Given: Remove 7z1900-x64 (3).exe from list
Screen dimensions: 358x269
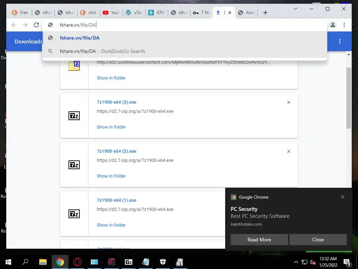Looking at the screenshot, I should 288,102.
